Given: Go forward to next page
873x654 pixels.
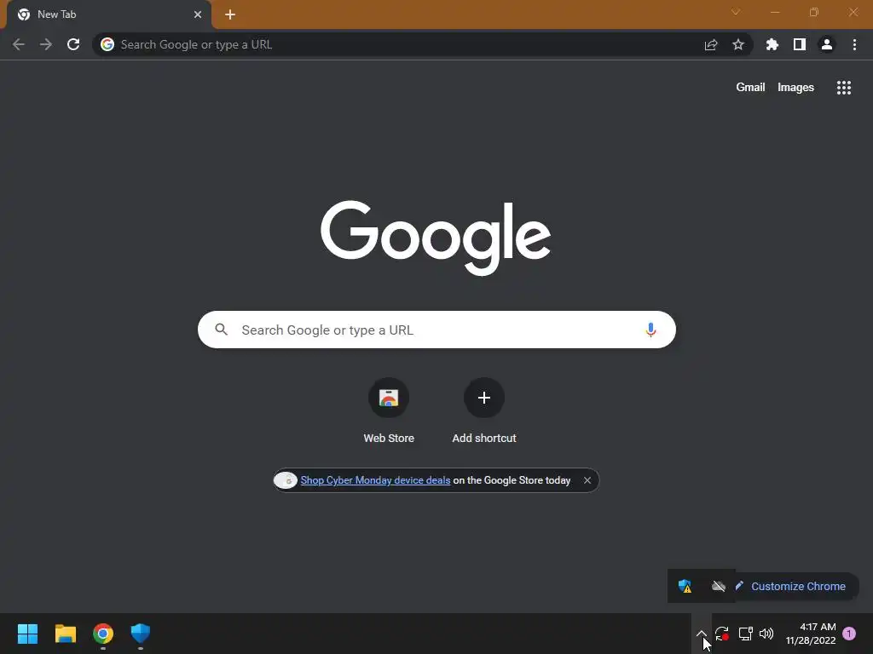Looking at the screenshot, I should (x=46, y=44).
